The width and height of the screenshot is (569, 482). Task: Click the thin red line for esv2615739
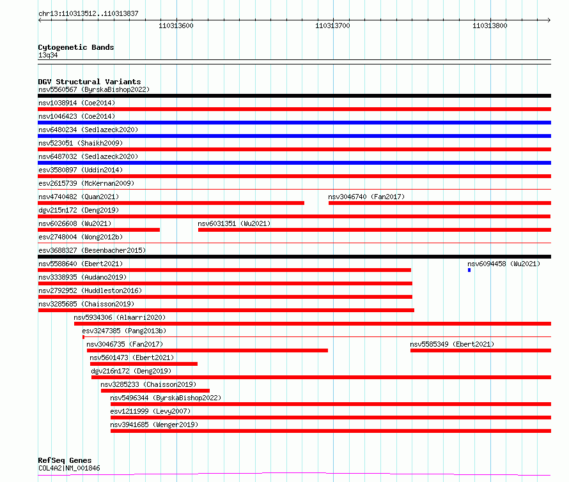(x=294, y=189)
